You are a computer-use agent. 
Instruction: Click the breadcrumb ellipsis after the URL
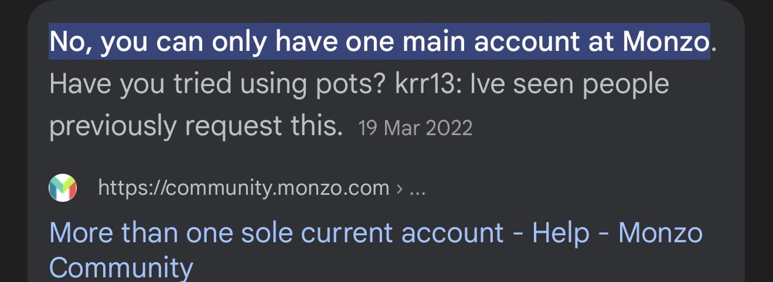pos(416,188)
